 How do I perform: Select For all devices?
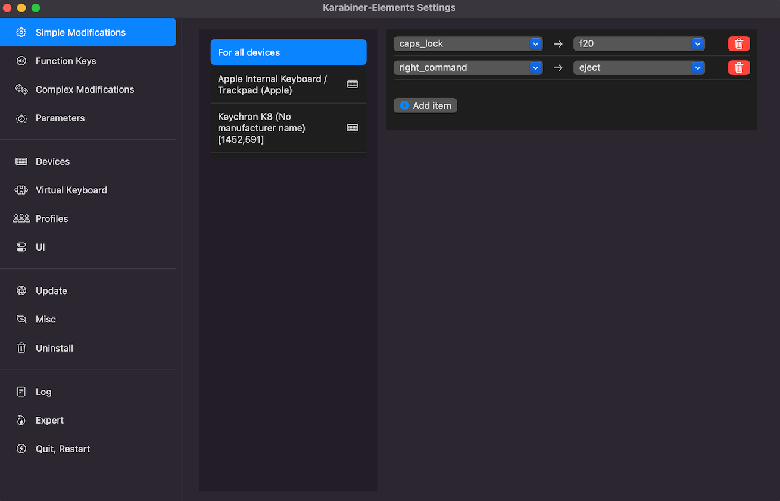click(288, 52)
